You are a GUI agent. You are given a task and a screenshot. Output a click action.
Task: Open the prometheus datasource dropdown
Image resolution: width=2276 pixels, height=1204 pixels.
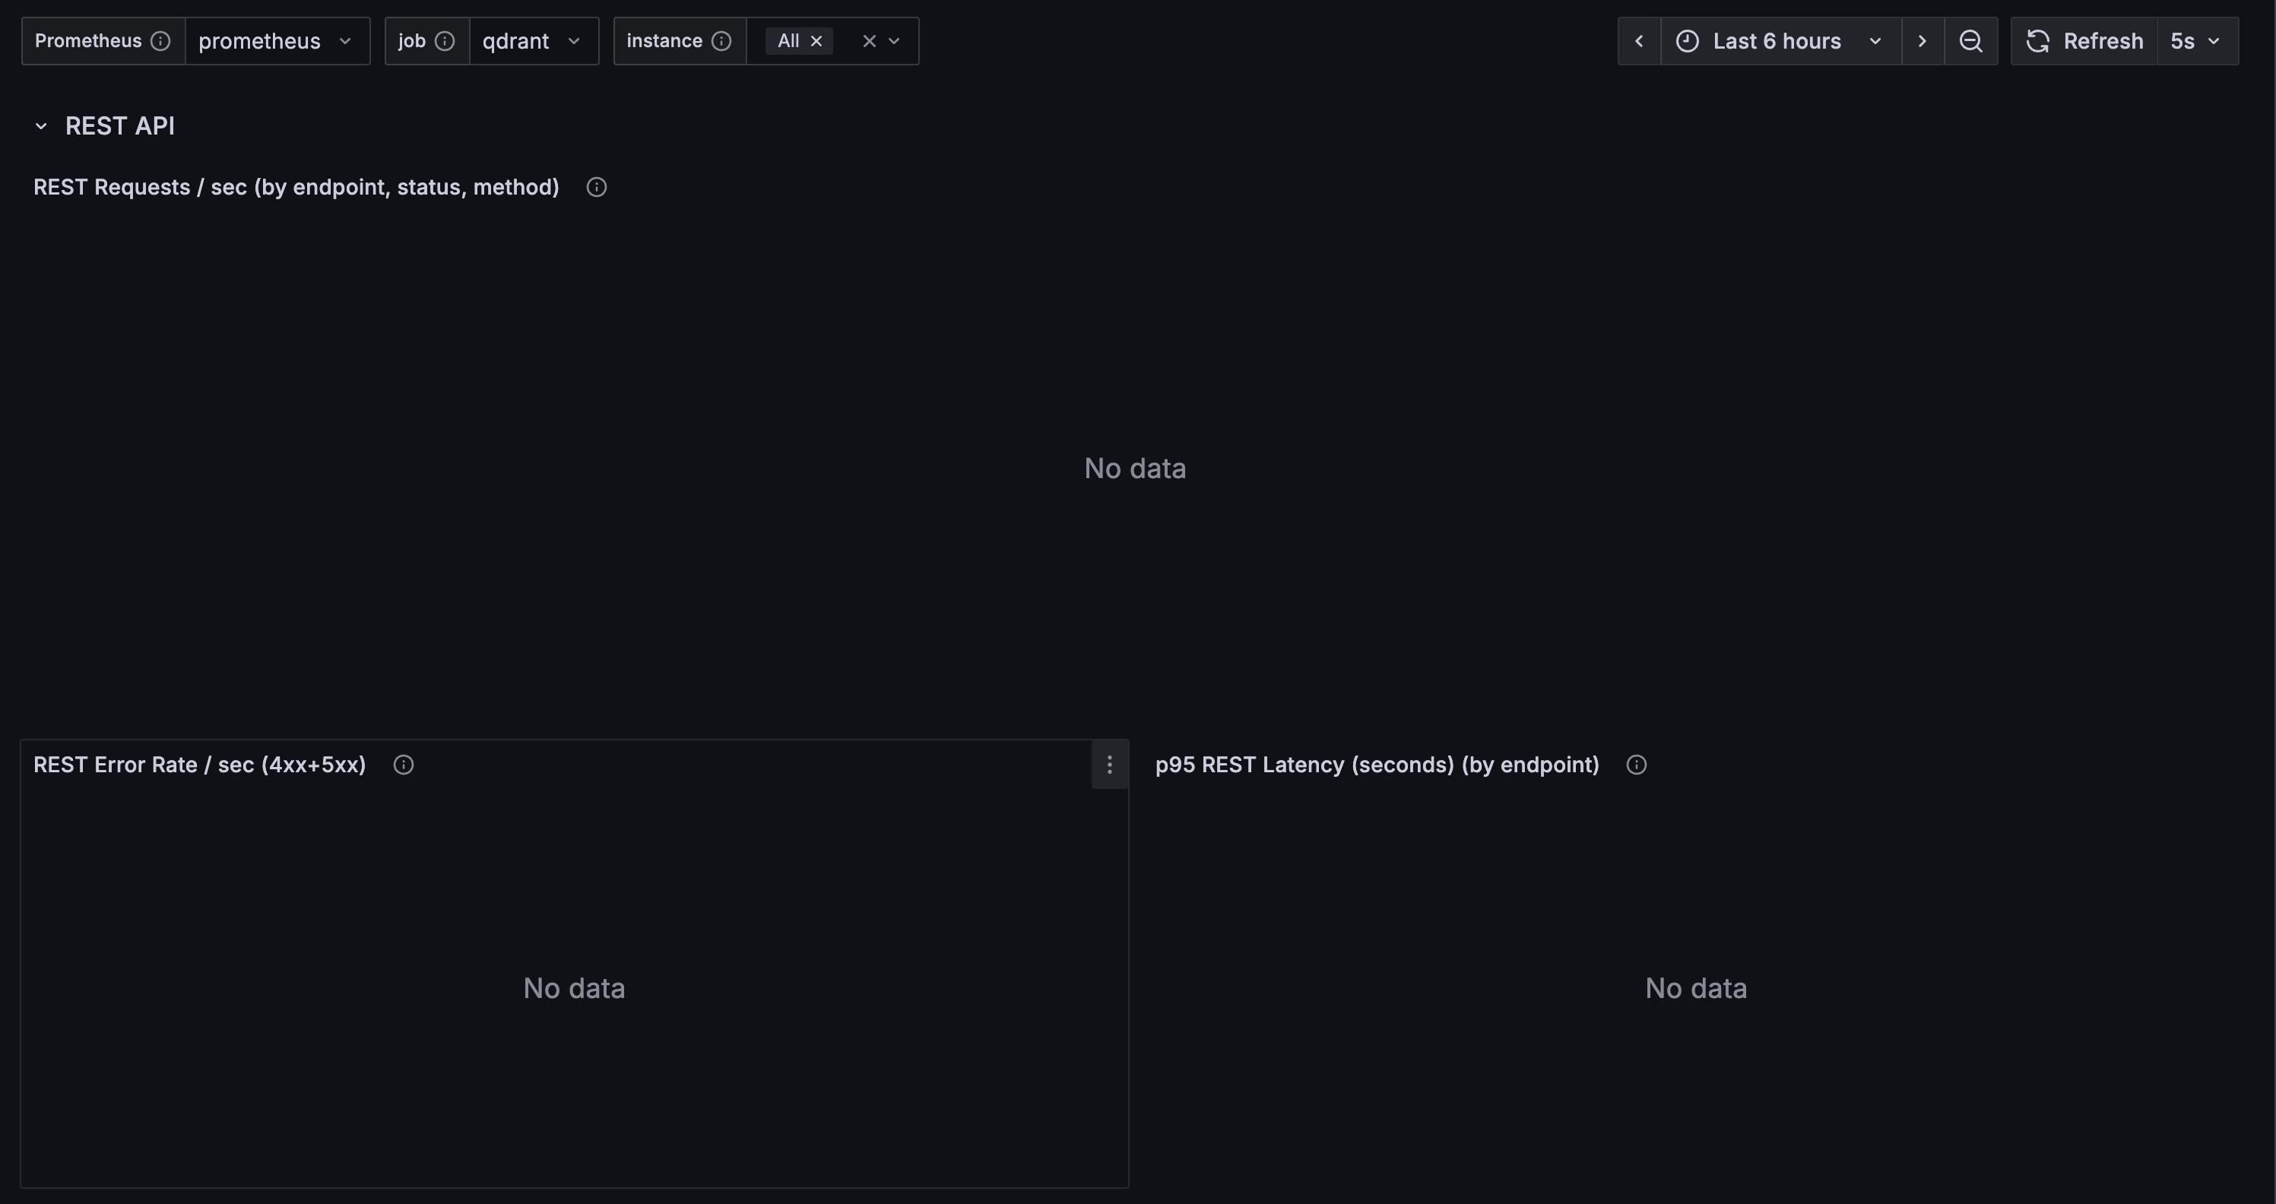click(276, 42)
